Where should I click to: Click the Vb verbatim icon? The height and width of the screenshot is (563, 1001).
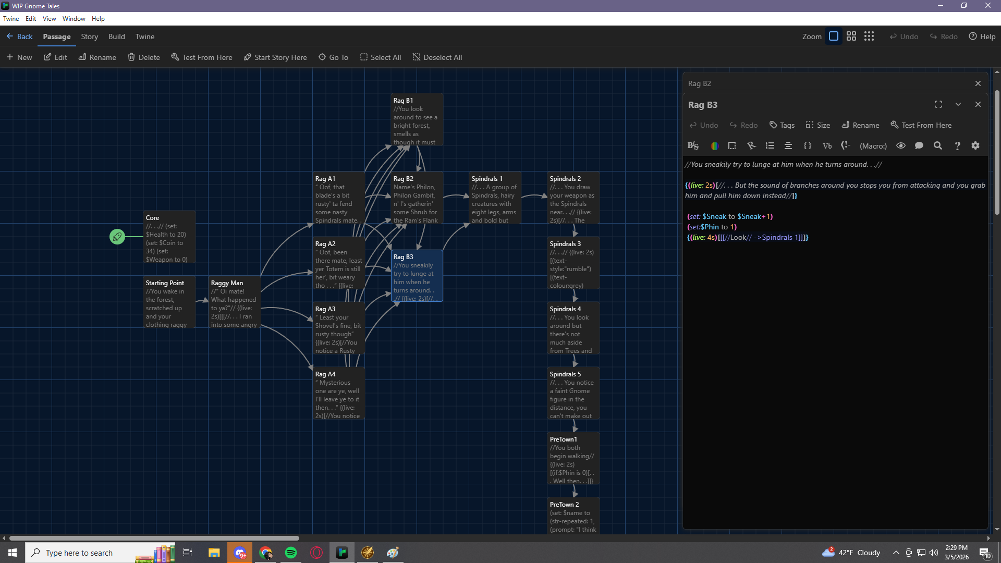coord(827,146)
